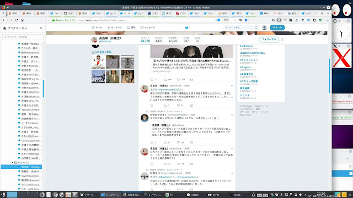
Task: Click the search magnifier icon
Action: coord(256,28)
